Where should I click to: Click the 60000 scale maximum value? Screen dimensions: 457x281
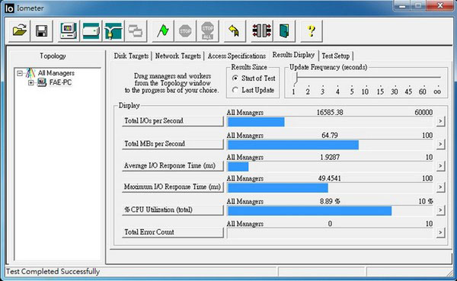(x=423, y=113)
